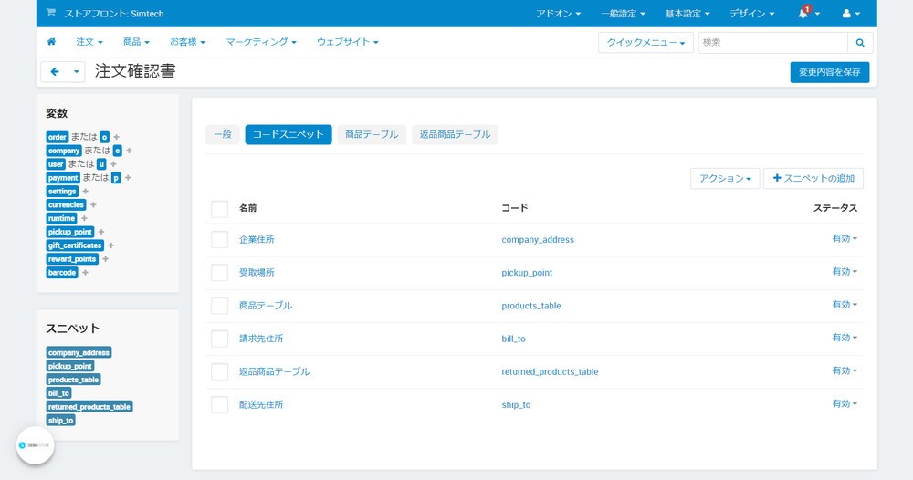Click the demo store round badge
This screenshot has height=480, width=913.
35,445
